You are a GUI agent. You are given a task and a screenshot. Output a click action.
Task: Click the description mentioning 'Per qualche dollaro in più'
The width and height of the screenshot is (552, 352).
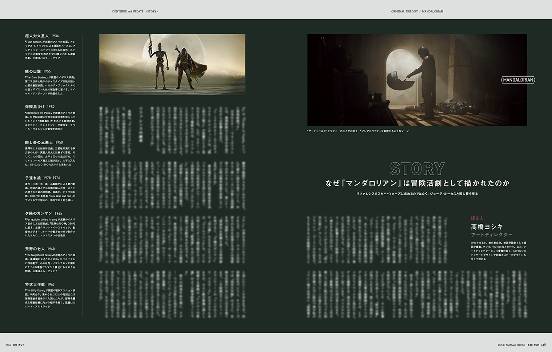[x=50, y=227]
